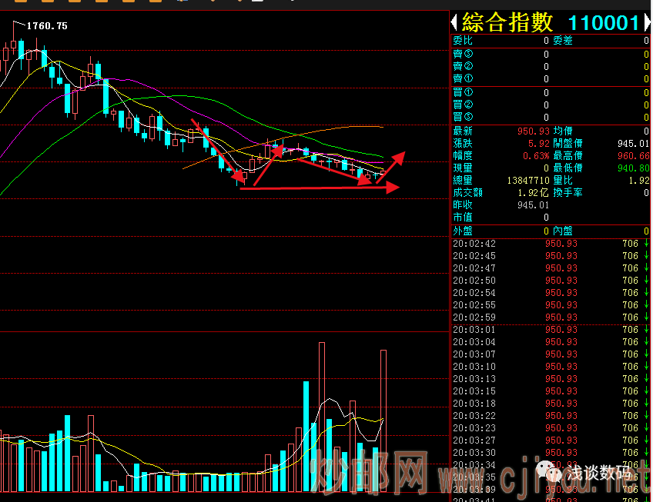Click the 最新 price value 950.93

(534, 131)
